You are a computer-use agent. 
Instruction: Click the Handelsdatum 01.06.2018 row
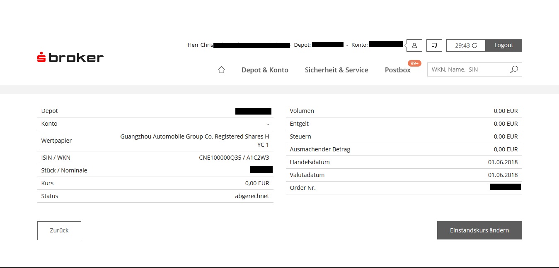click(x=404, y=162)
